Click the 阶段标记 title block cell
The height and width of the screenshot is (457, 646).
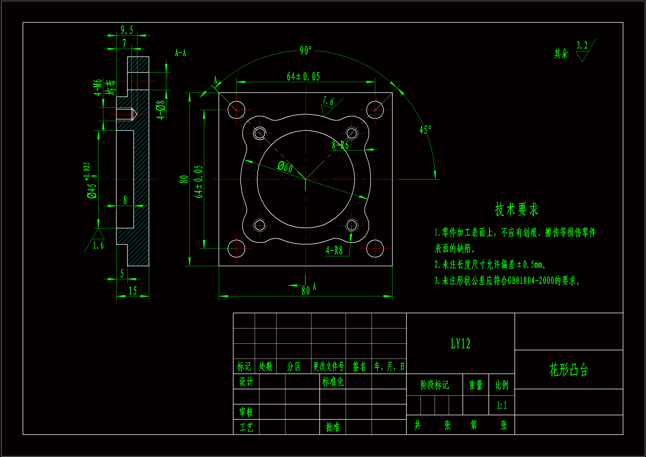click(434, 385)
